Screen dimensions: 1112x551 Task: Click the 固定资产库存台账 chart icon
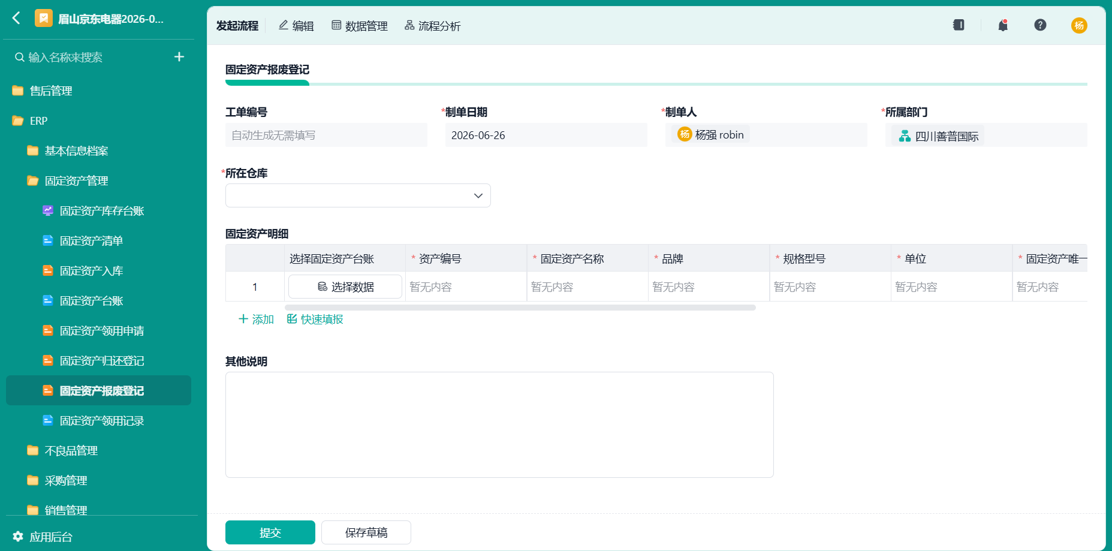pyautogui.click(x=48, y=210)
